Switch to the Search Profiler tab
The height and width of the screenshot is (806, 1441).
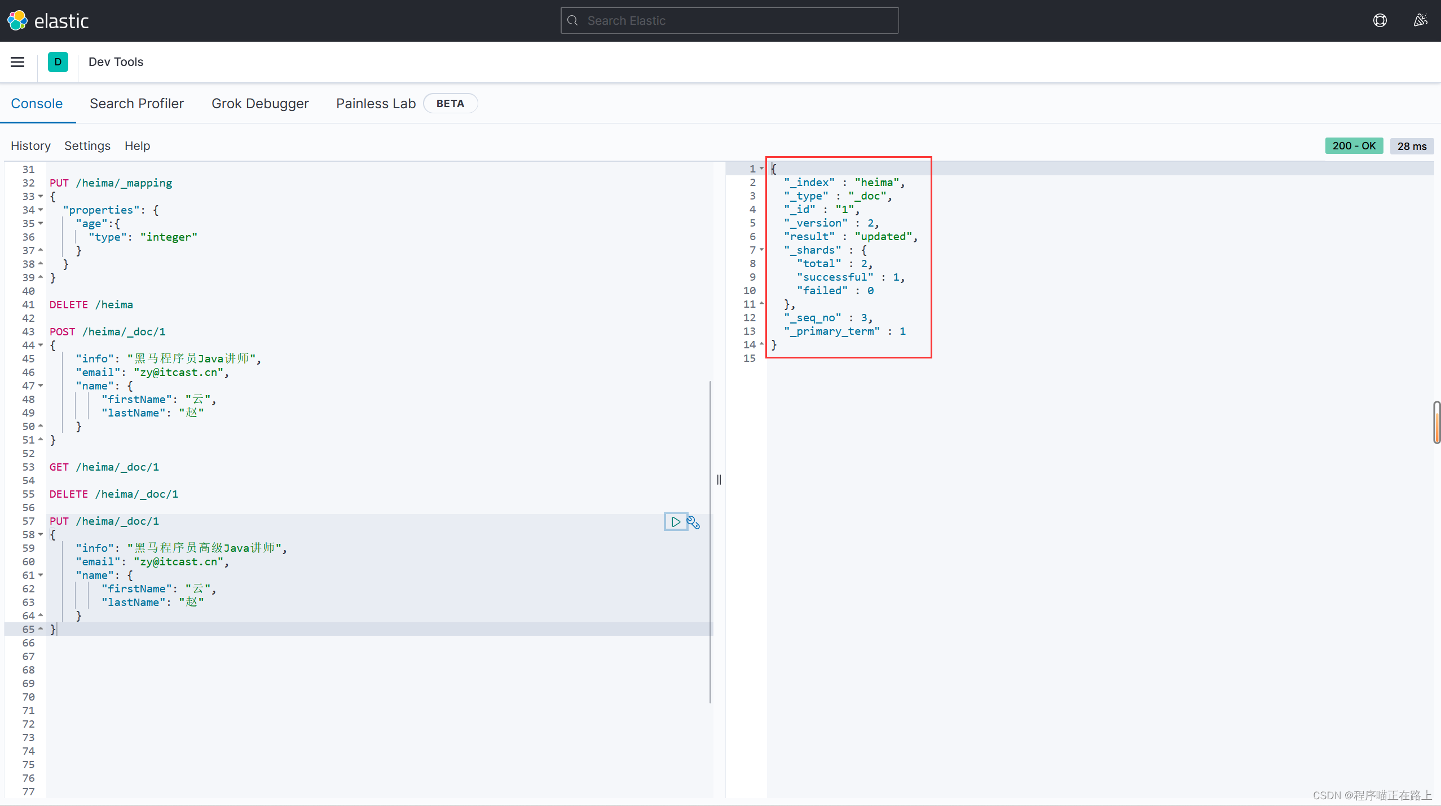click(136, 104)
